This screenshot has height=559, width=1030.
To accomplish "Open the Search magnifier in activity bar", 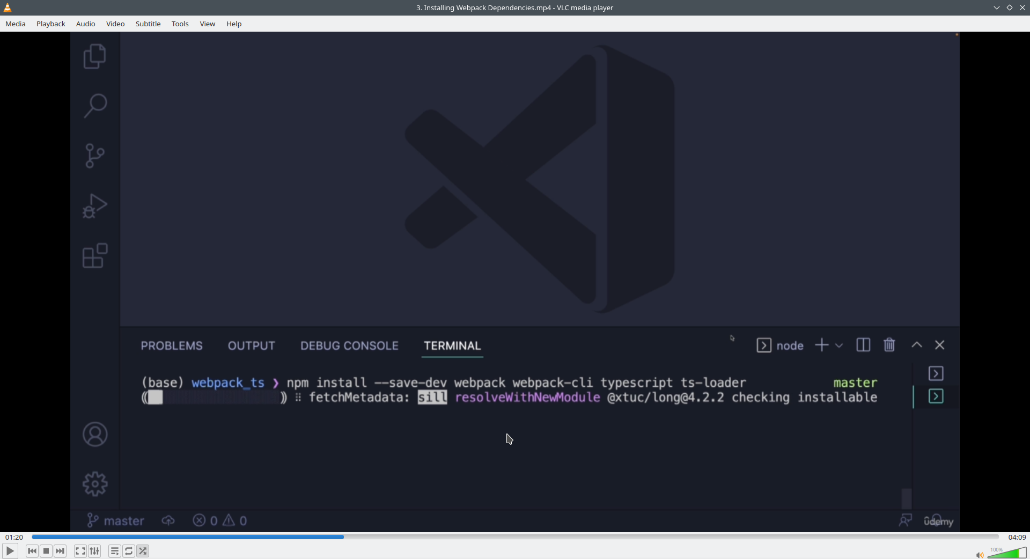I will 95,106.
